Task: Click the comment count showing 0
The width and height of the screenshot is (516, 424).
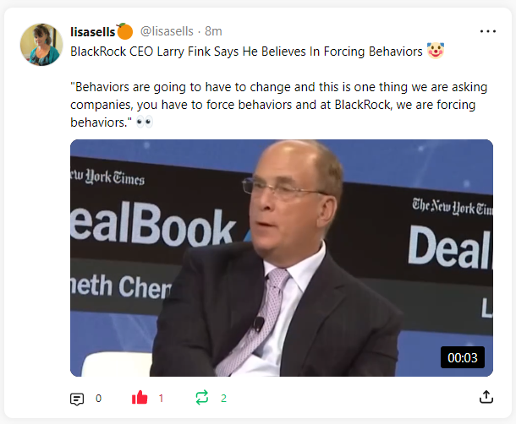Action: pos(98,399)
